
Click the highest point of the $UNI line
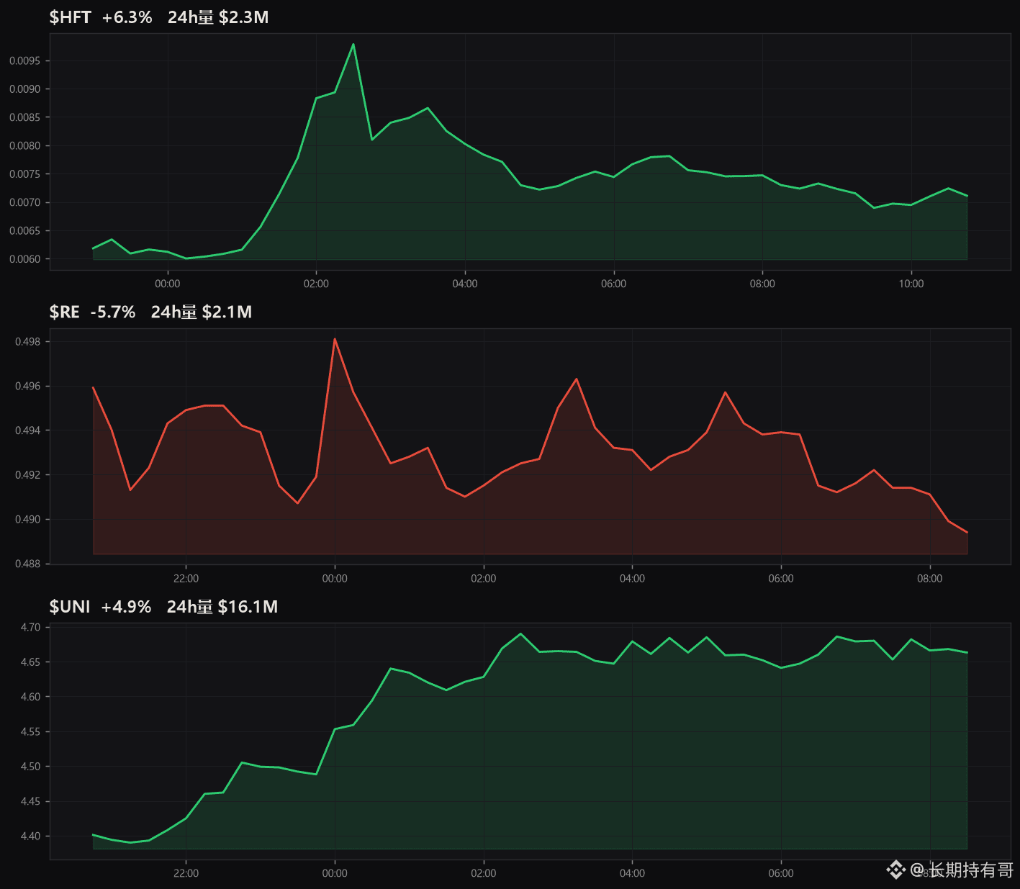coord(520,633)
